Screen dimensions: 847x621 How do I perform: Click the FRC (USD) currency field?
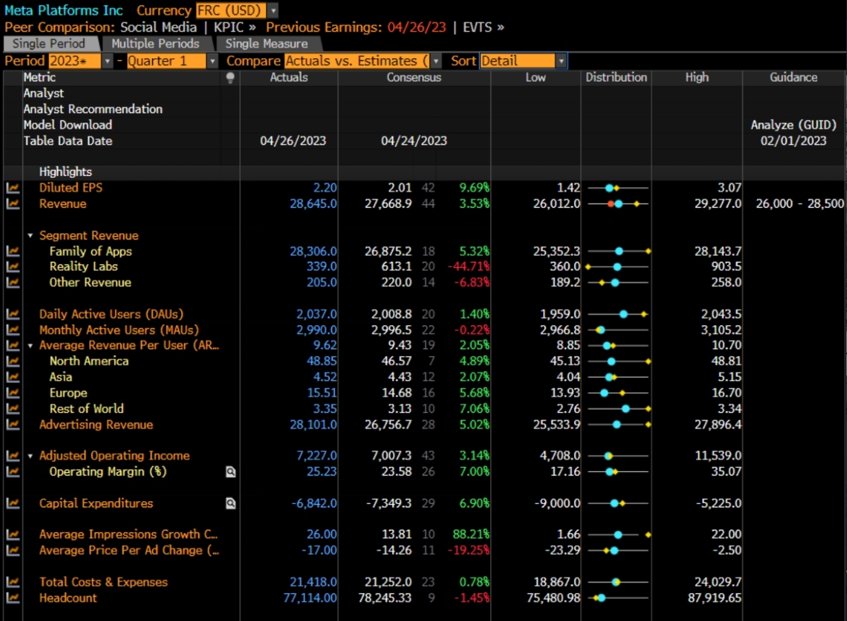(232, 11)
